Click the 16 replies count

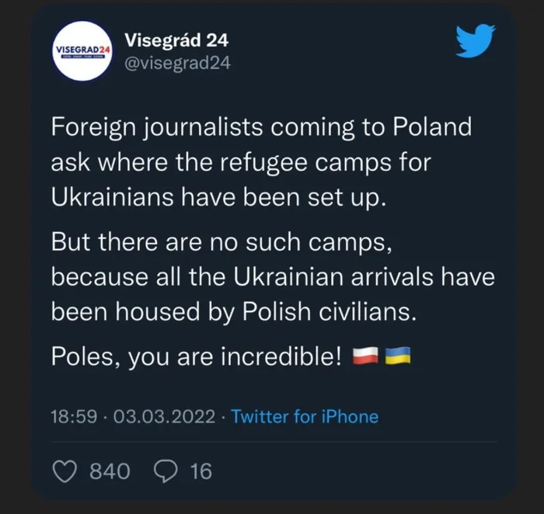coord(201,471)
